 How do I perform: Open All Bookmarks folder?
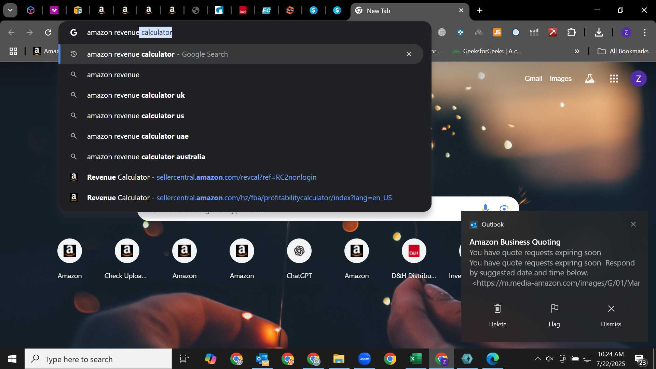click(x=623, y=51)
